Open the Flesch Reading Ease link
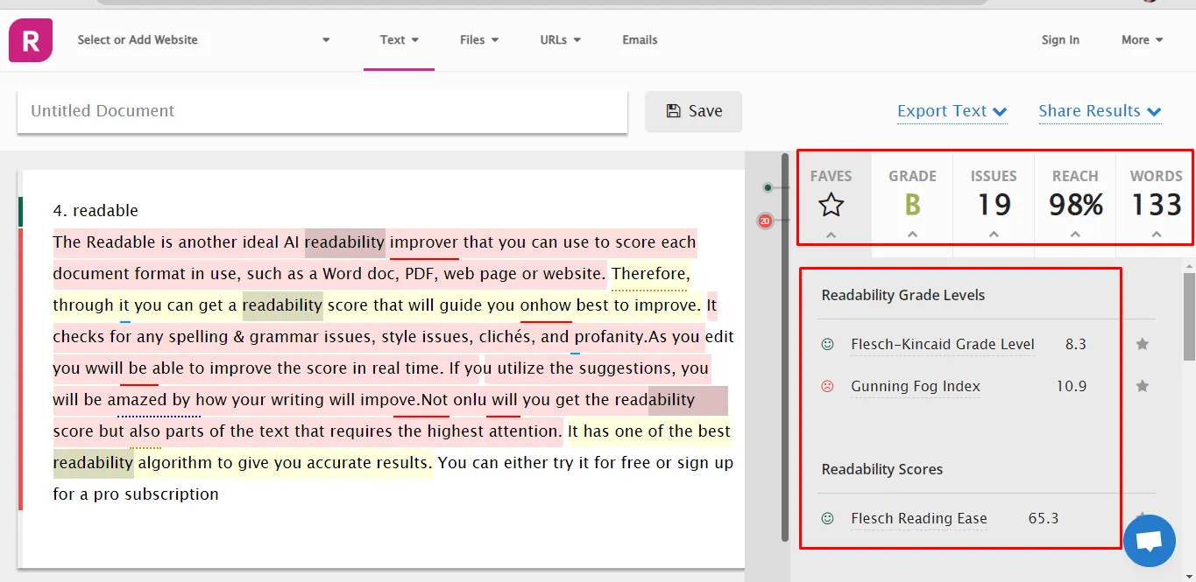Viewport: 1196px width, 582px height. click(x=918, y=518)
